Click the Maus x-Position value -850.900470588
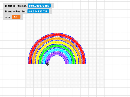130x97 pixels. coord(39,6)
